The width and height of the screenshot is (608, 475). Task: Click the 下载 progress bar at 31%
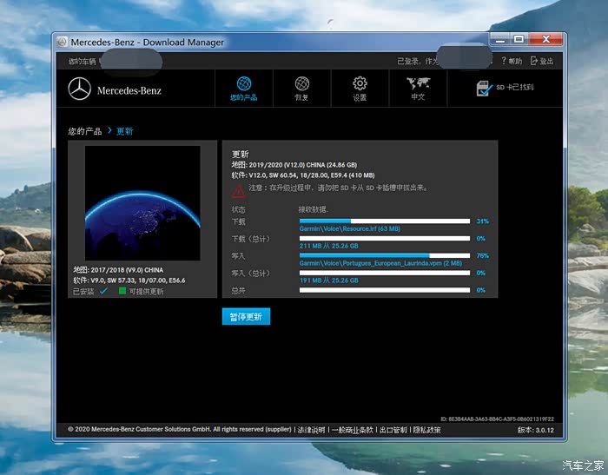384,221
